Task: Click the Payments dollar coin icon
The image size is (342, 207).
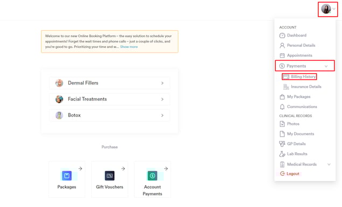Action: pos(282,66)
